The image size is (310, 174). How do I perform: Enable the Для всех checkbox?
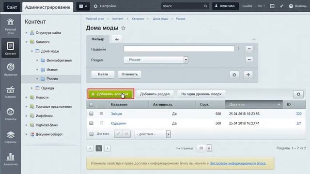[x=92, y=134]
